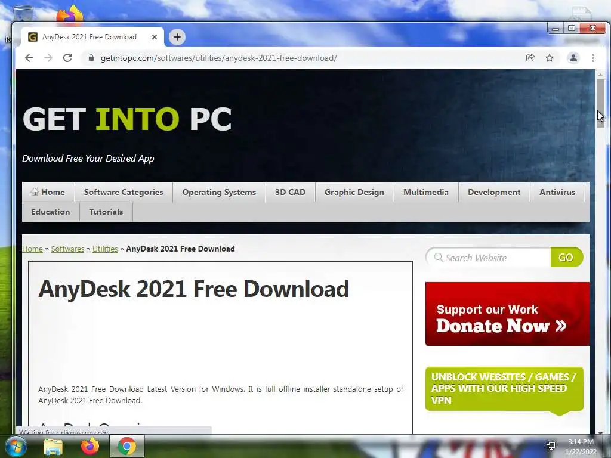Open the Software Categories menu
The width and height of the screenshot is (611, 458).
coord(124,192)
